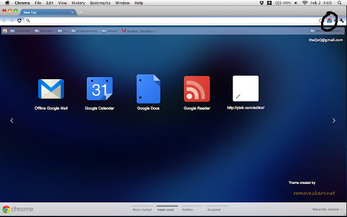Image resolution: width=347 pixels, height=217 pixels.
Task: Launch the Google Calendar app
Action: click(x=99, y=89)
